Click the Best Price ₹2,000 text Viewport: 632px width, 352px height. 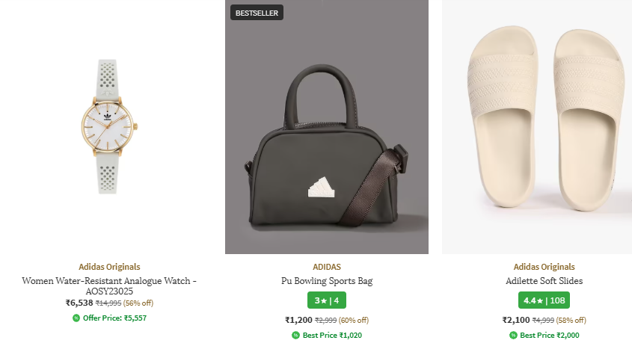(549, 336)
